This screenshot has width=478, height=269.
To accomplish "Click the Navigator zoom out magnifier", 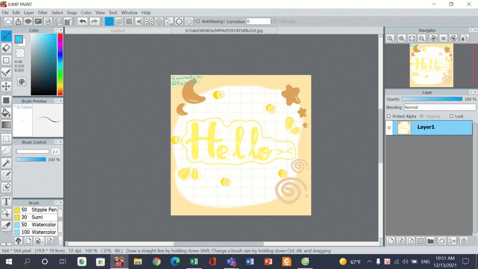I will (x=422, y=38).
